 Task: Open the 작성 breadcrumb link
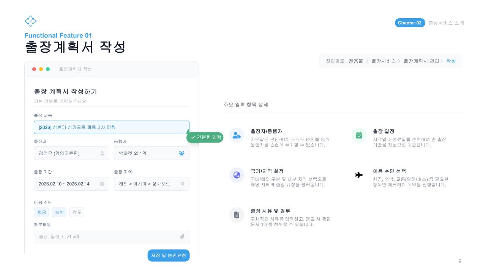click(x=451, y=61)
